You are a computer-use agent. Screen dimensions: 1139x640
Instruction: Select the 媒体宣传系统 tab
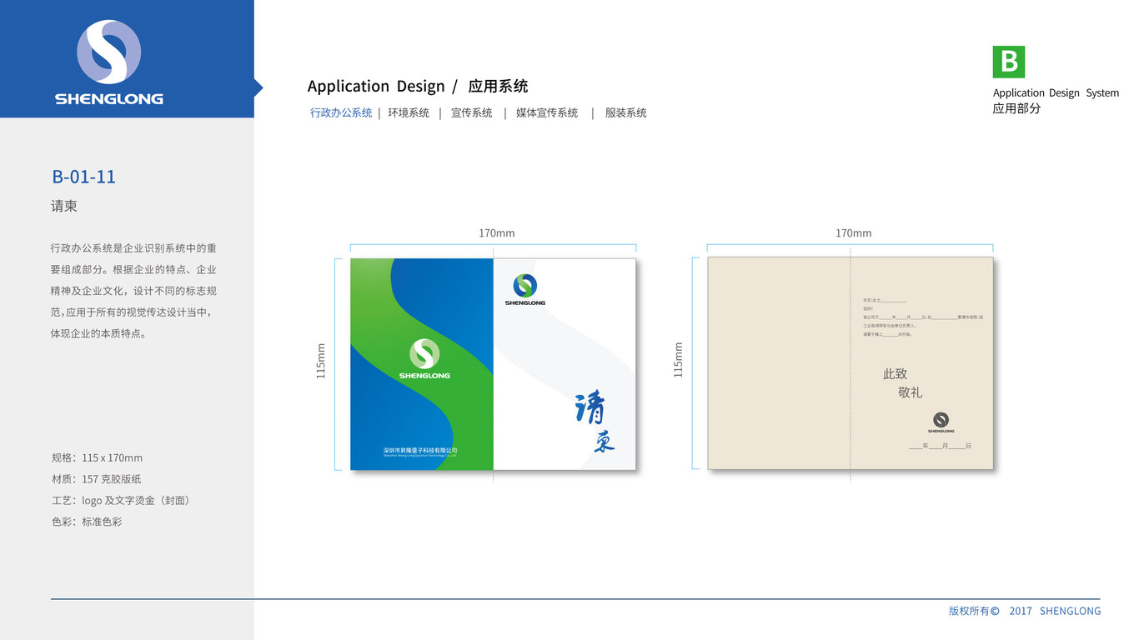coord(547,112)
